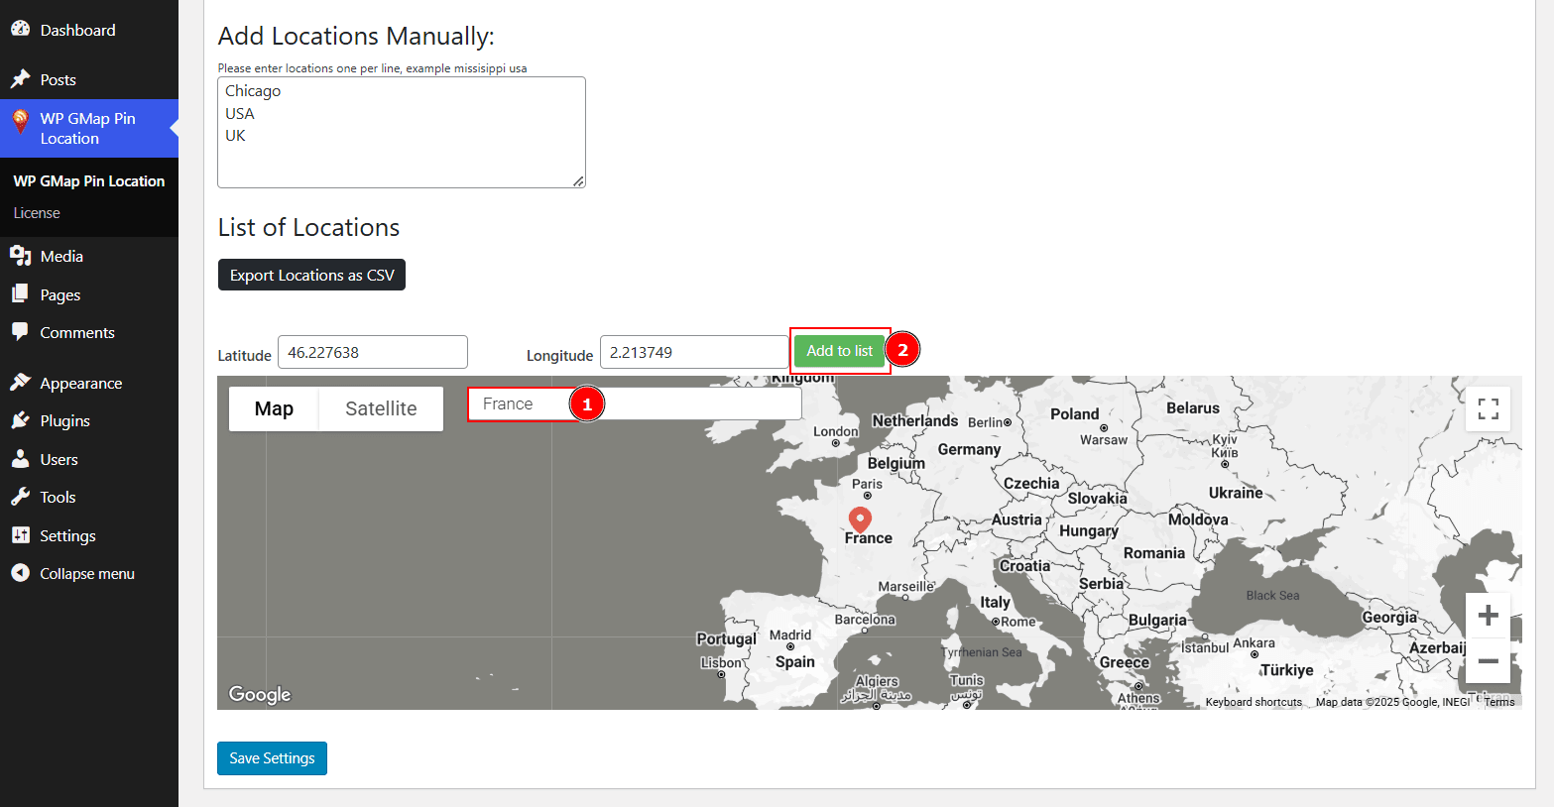This screenshot has width=1554, height=807.
Task: Click Export Locations as CSV button
Action: [x=311, y=275]
